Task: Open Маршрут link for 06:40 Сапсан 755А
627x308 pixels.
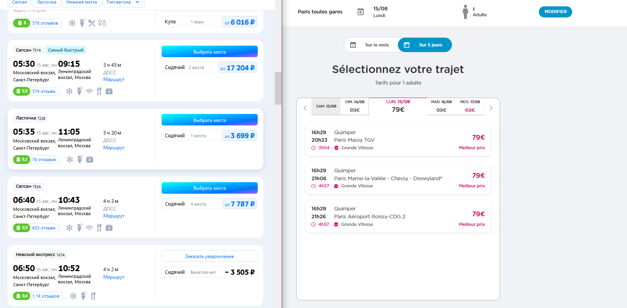Action: point(114,216)
